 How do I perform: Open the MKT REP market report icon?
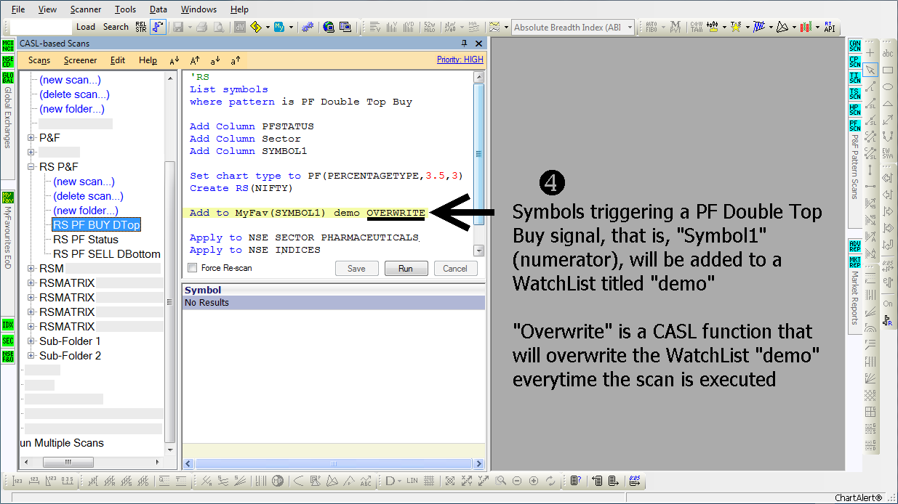[x=854, y=263]
